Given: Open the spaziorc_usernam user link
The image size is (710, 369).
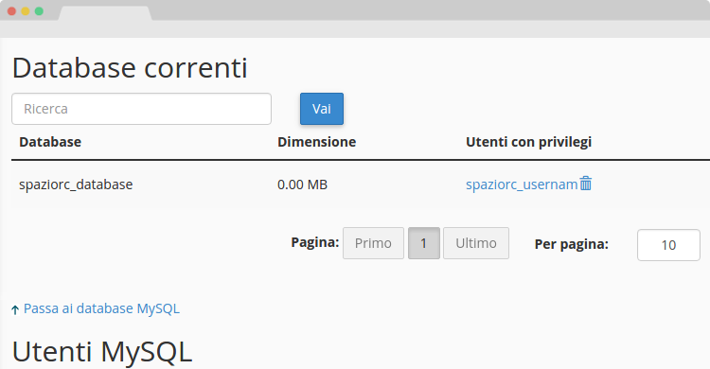Looking at the screenshot, I should (522, 184).
